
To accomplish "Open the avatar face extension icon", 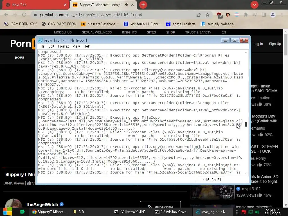I will 228,15.
